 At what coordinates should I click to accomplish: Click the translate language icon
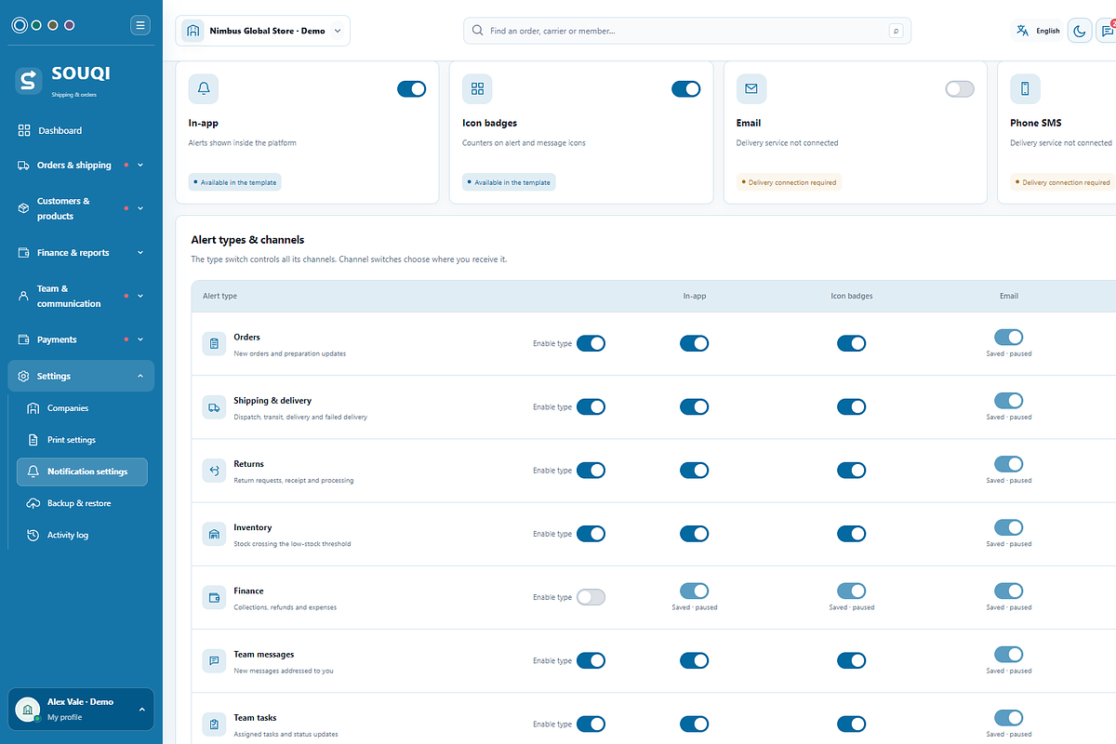[x=1023, y=31]
